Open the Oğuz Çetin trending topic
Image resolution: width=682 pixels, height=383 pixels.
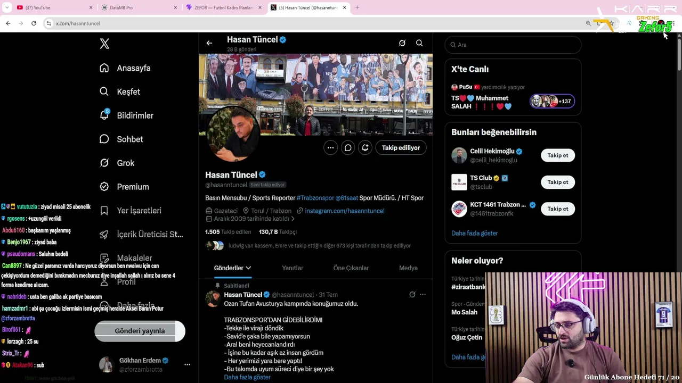tap(467, 337)
